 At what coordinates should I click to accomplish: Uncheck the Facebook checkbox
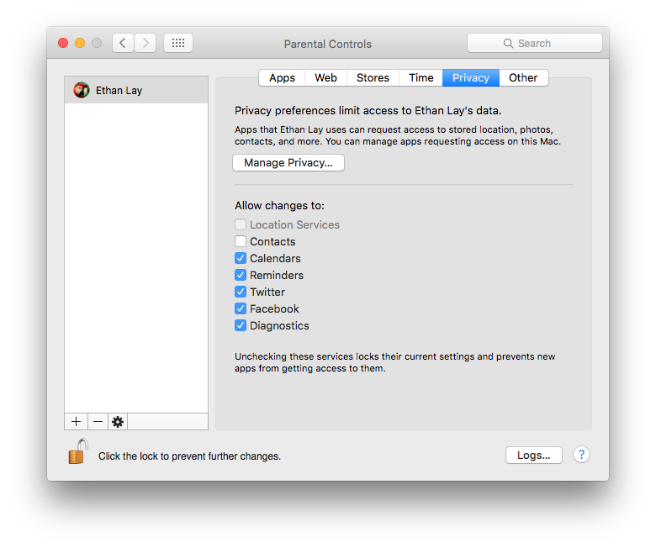(241, 309)
